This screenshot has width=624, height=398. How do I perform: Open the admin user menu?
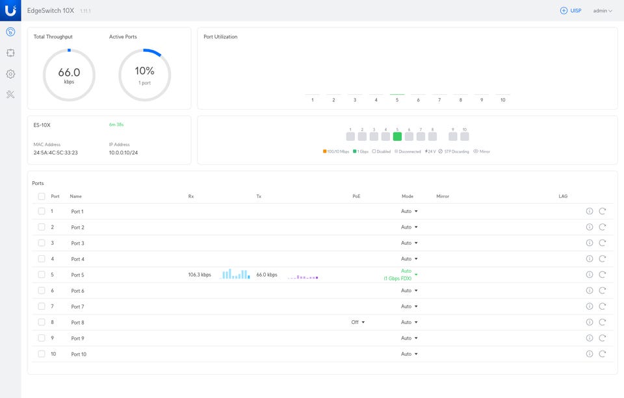[x=603, y=11]
